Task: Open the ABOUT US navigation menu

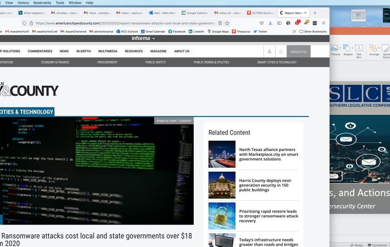Action: [182, 51]
